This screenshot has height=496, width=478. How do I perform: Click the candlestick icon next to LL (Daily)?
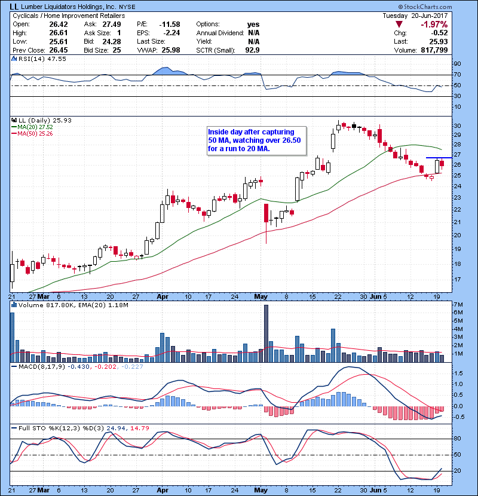pos(14,121)
